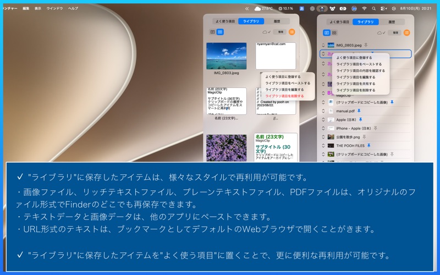This screenshot has width=440, height=275.
Task: Click the round blue globe icon in the menu bar
Action: tap(354, 9)
